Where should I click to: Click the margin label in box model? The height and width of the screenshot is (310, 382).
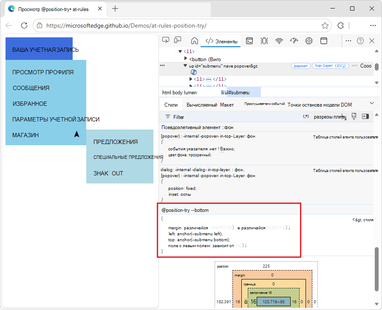coord(240,275)
